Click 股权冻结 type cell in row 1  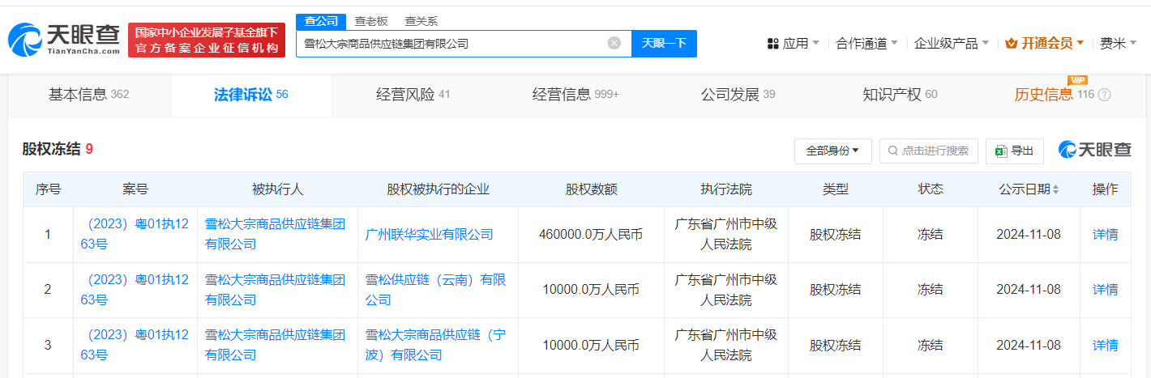[x=835, y=235]
